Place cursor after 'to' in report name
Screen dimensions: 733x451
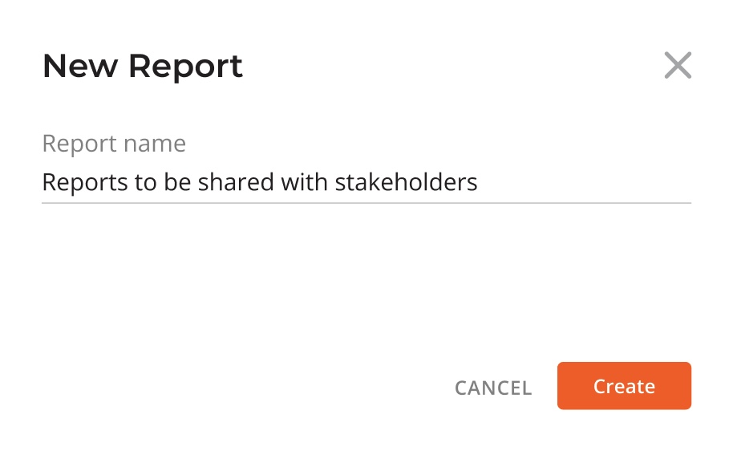[x=157, y=182]
